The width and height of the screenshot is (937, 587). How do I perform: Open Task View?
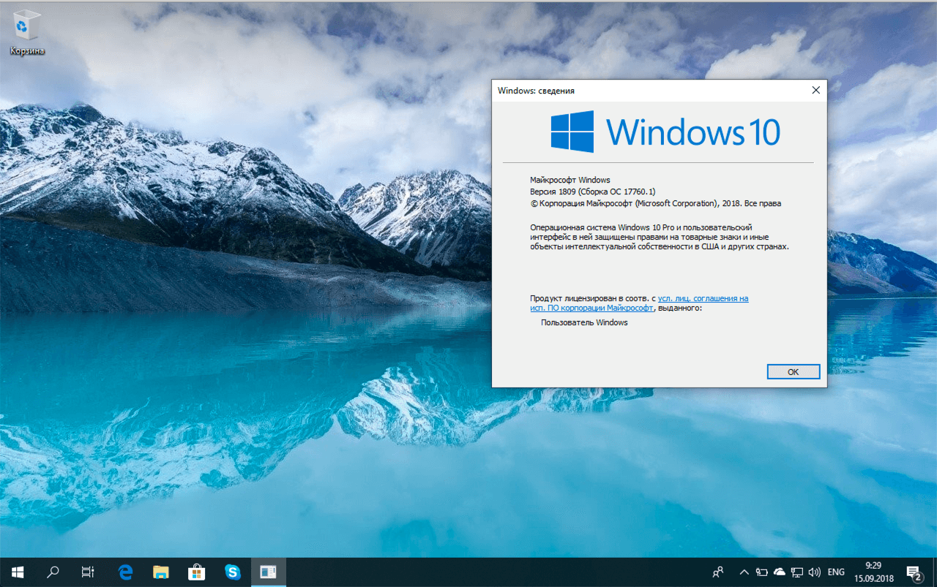[x=87, y=572]
